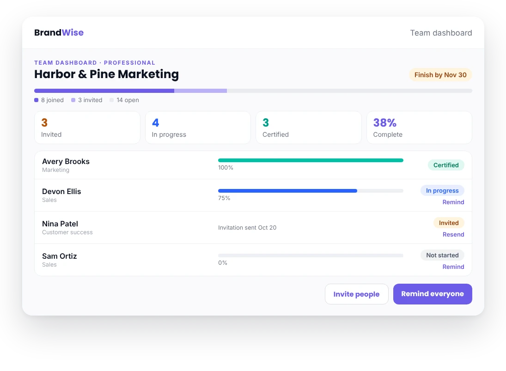506x371 pixels.
Task: Click the BrandWise logo
Action: [x=59, y=33]
